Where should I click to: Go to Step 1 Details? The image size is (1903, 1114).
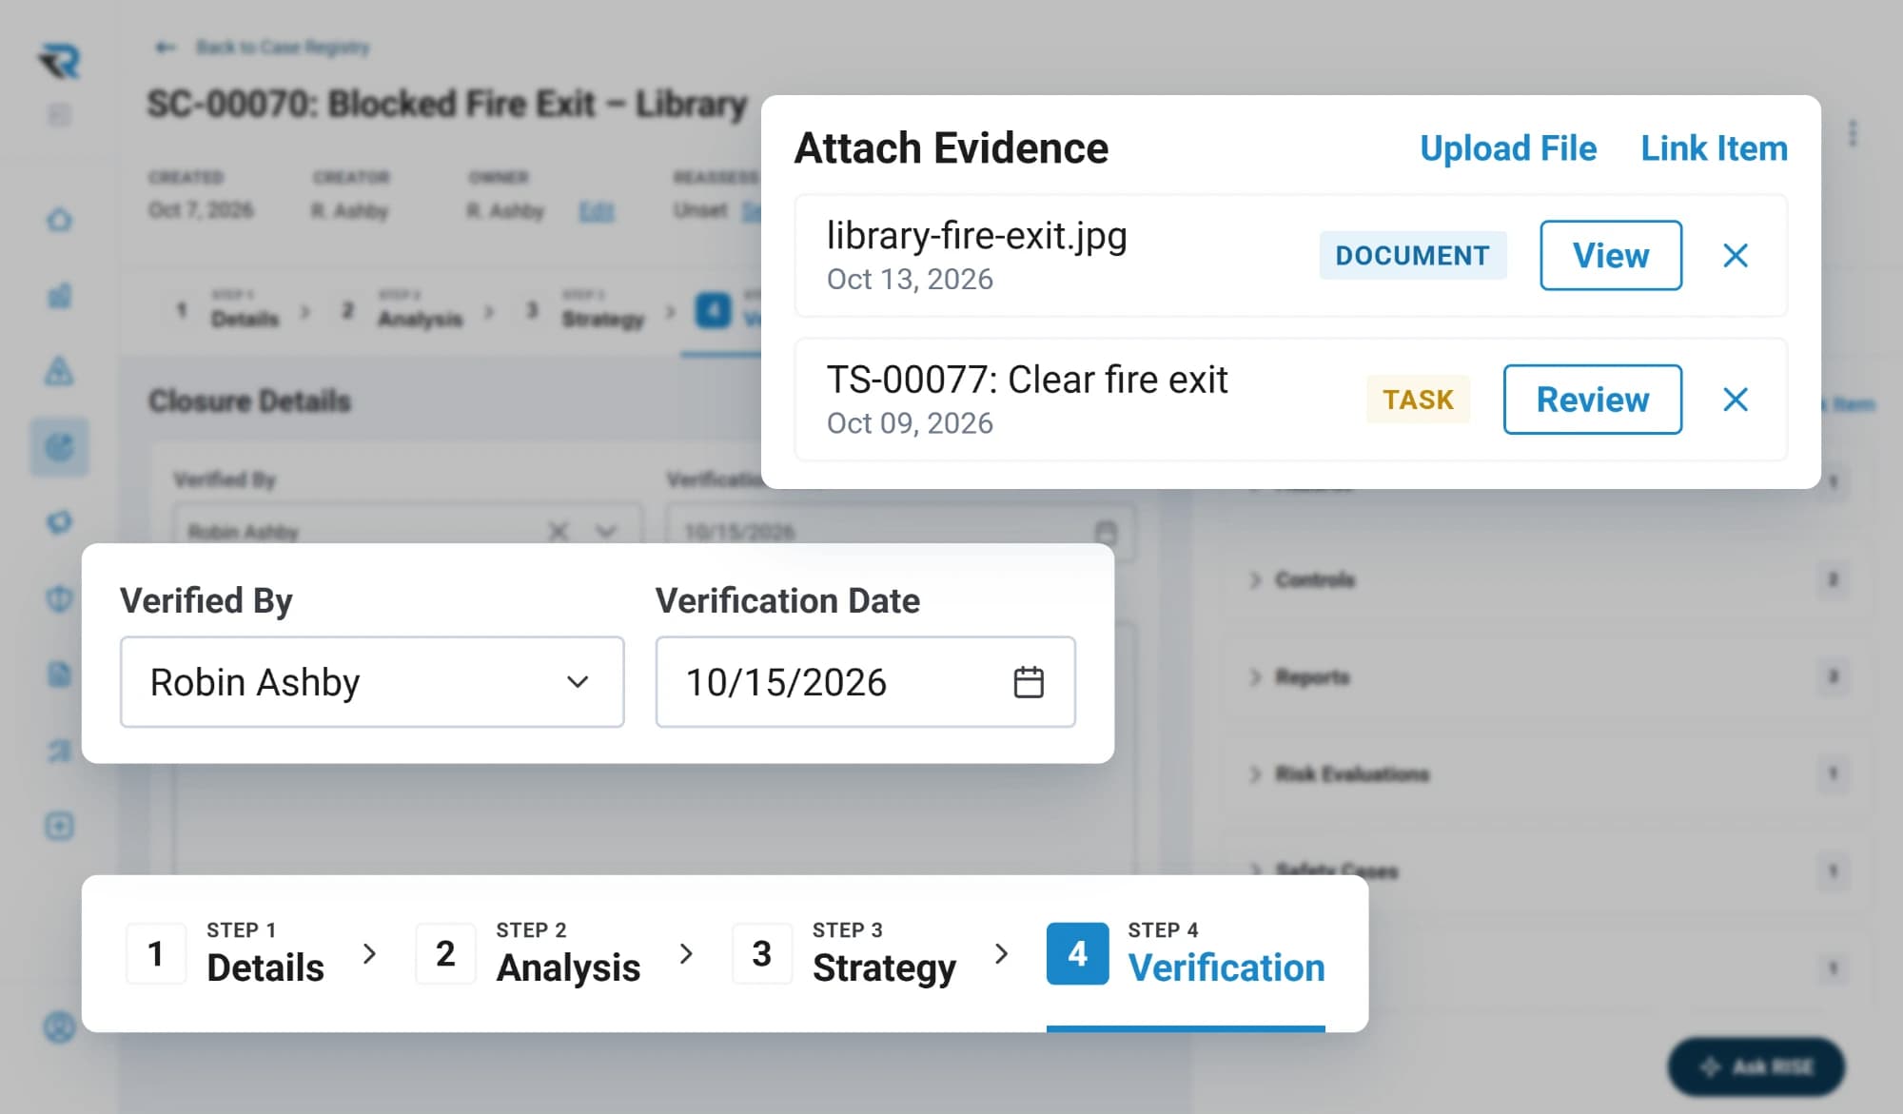226,953
